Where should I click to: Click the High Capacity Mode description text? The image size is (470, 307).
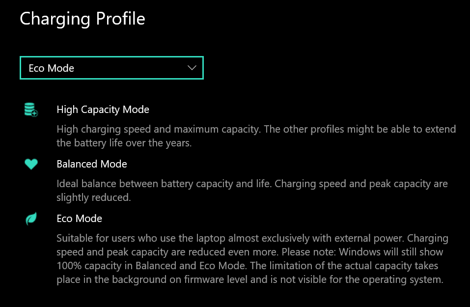tap(256, 136)
